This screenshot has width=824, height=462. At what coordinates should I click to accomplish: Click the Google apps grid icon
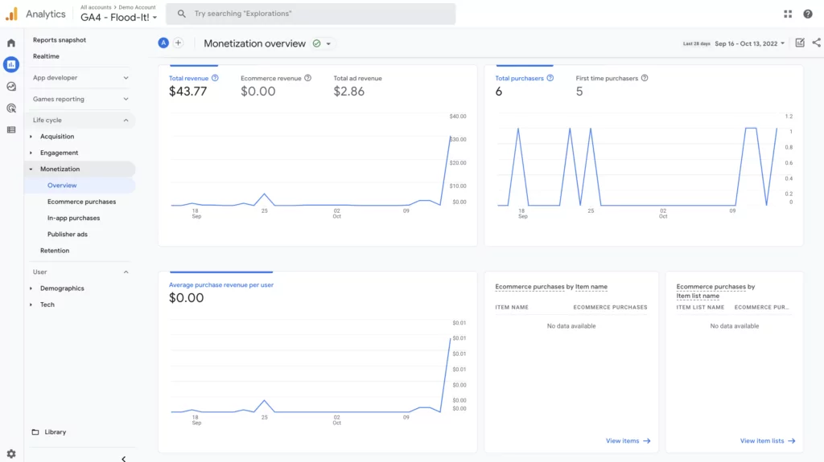pos(788,14)
